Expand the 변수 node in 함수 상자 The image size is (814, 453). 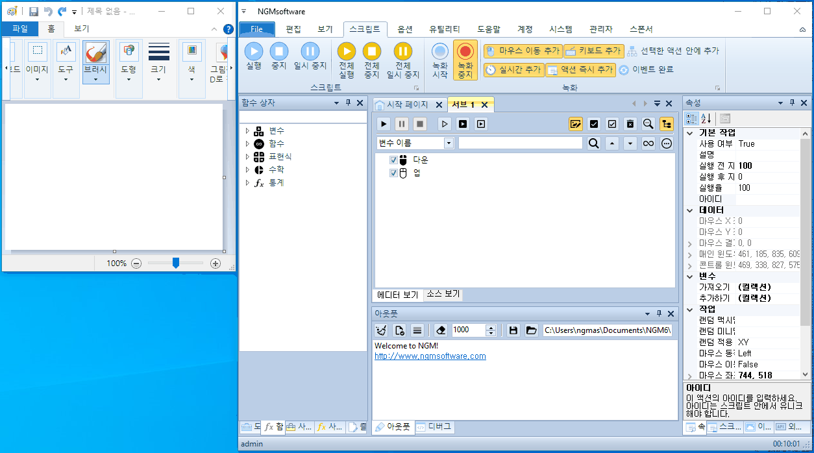[247, 130]
